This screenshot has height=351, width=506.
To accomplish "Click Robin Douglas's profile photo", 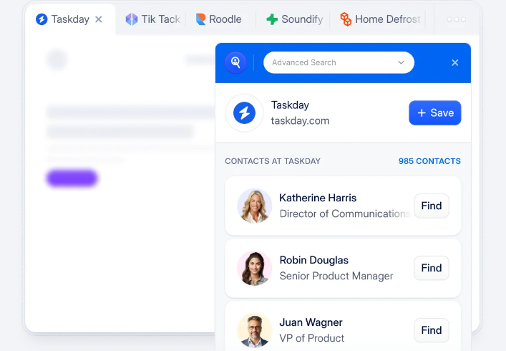I will tap(254, 268).
